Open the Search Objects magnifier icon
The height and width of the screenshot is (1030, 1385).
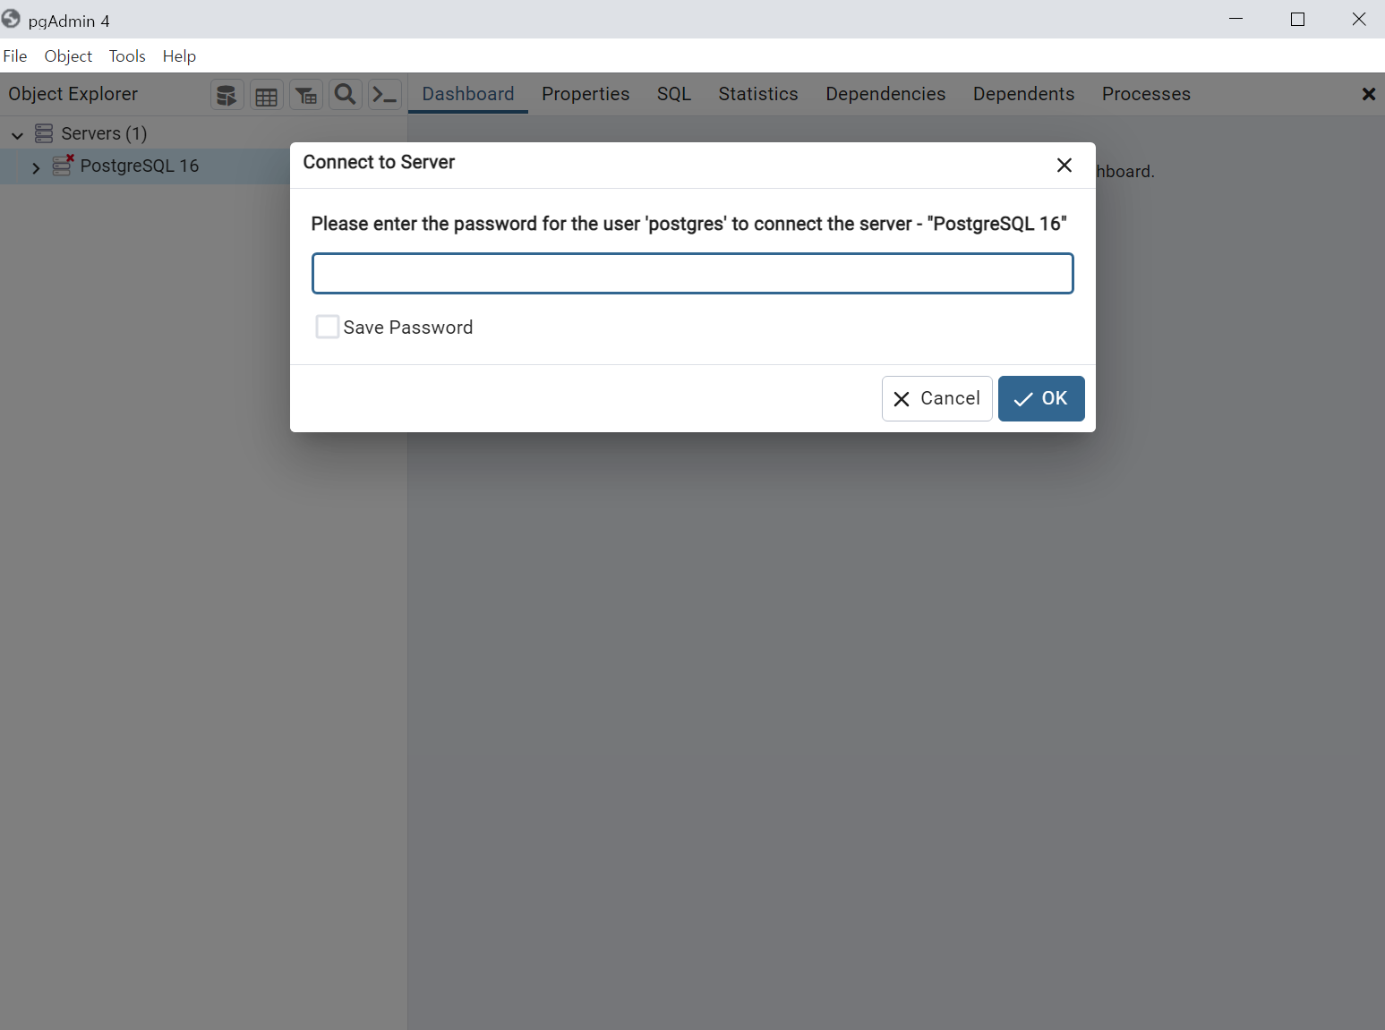(346, 95)
